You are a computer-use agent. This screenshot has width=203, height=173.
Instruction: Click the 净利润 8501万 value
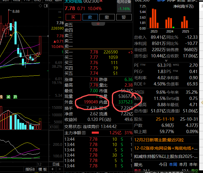click(159, 43)
